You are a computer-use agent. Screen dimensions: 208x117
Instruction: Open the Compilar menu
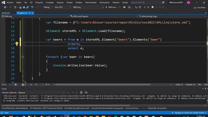coord(50,3)
